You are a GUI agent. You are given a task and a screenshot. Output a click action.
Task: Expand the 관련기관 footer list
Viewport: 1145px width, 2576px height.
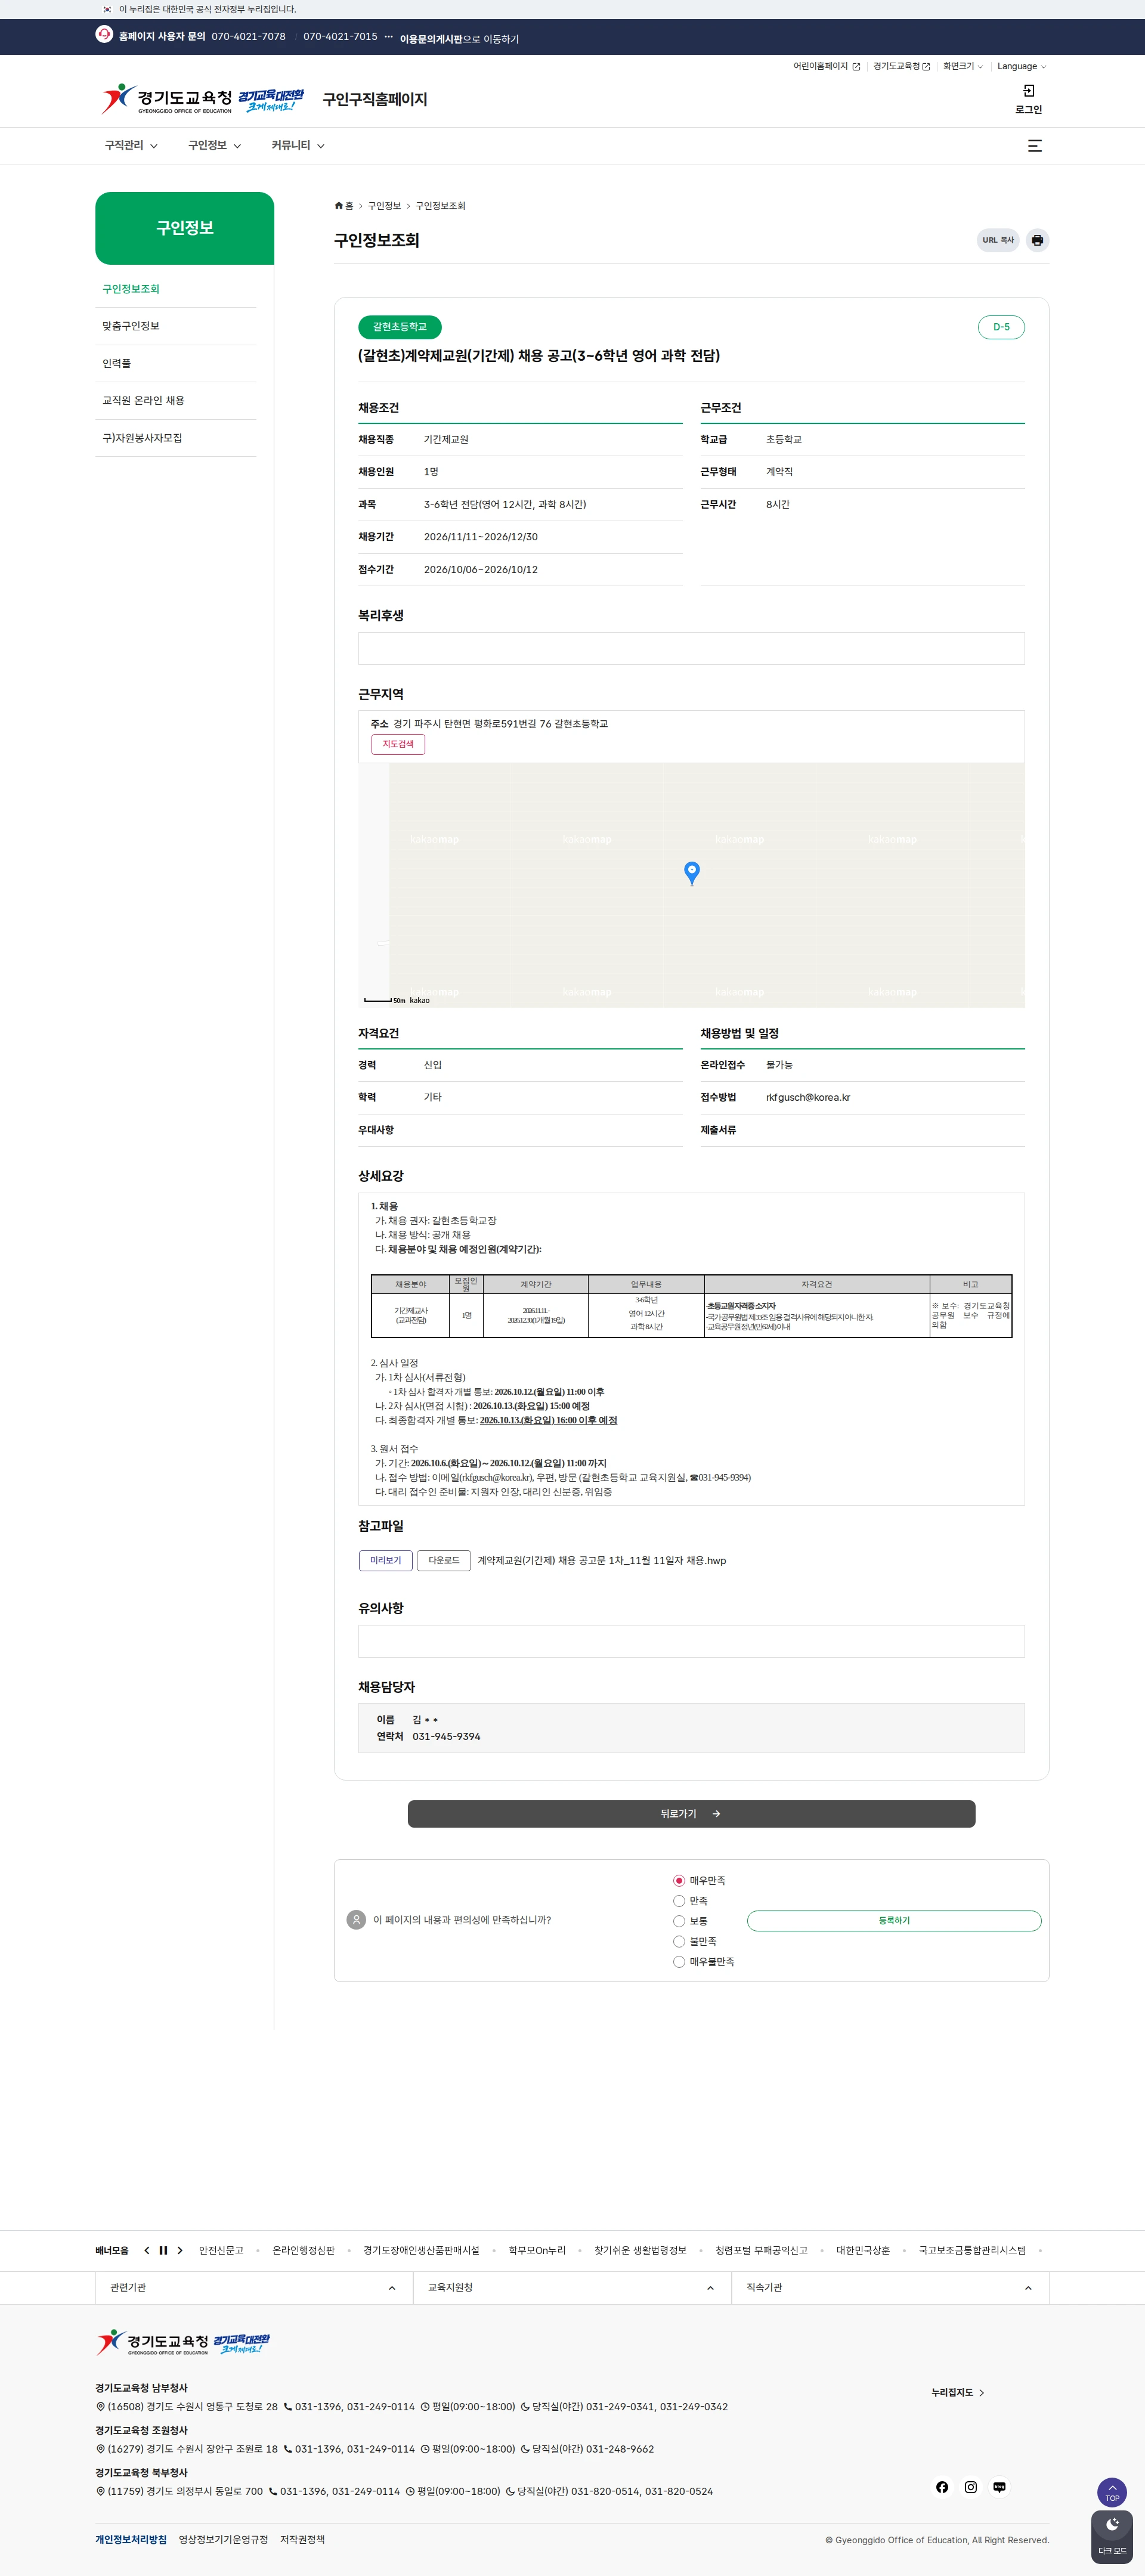[x=254, y=2288]
